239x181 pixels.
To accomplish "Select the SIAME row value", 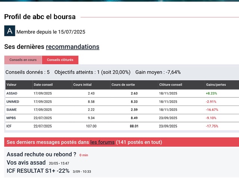I will 12,110.
